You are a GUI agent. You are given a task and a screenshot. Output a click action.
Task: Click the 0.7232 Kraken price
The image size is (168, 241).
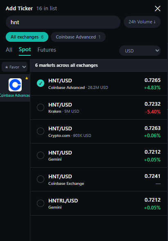152,104
